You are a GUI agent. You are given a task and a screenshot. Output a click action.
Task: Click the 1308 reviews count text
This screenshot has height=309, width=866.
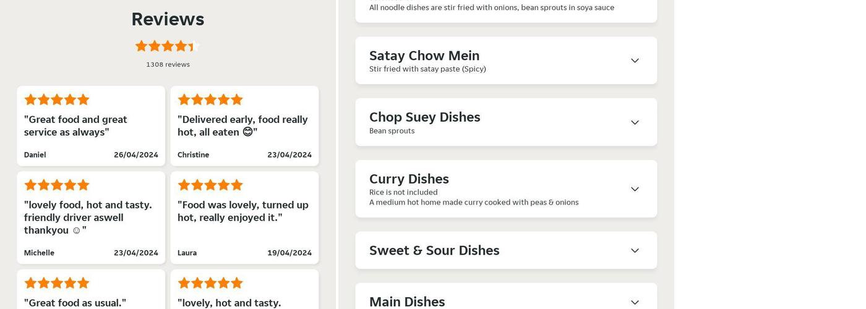(x=168, y=64)
